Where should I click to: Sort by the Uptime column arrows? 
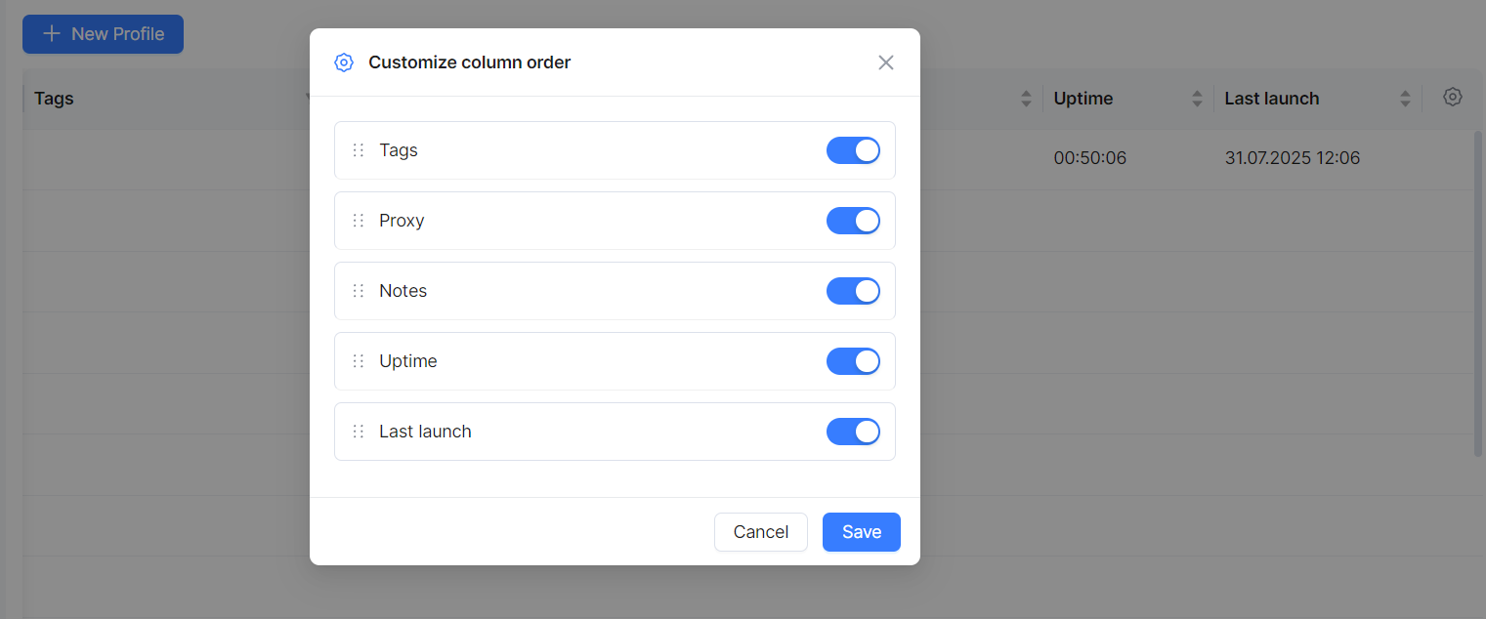(x=1197, y=99)
